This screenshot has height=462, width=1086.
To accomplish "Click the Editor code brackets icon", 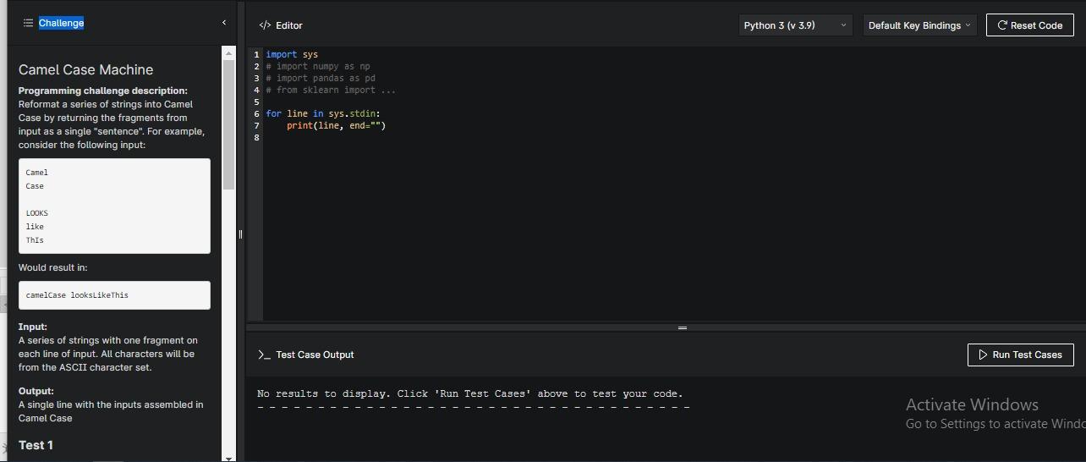I will click(x=265, y=25).
